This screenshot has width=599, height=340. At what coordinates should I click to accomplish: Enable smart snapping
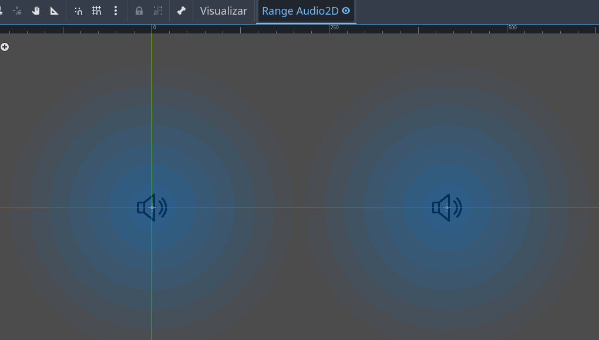coord(78,11)
